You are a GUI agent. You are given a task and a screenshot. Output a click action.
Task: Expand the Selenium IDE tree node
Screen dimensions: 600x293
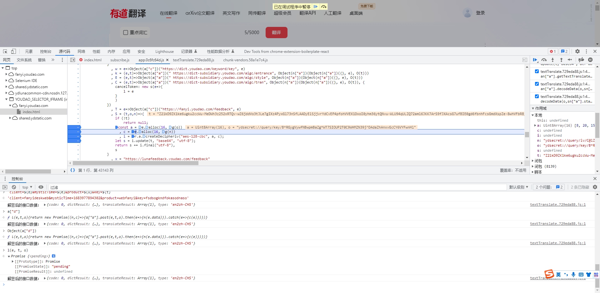click(x=7, y=80)
